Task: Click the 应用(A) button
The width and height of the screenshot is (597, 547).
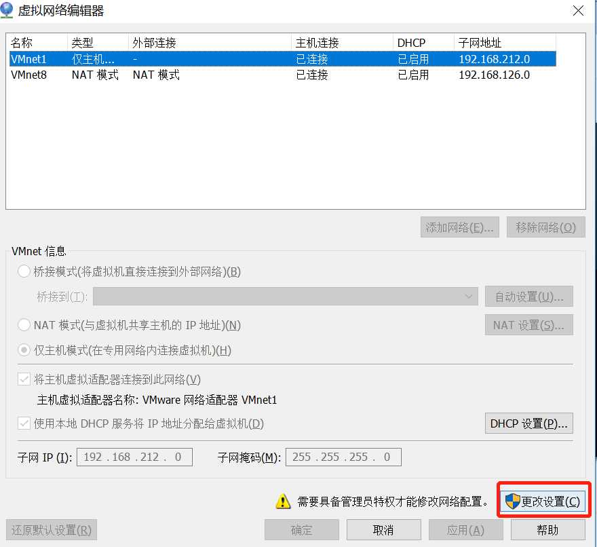Action: (x=465, y=530)
